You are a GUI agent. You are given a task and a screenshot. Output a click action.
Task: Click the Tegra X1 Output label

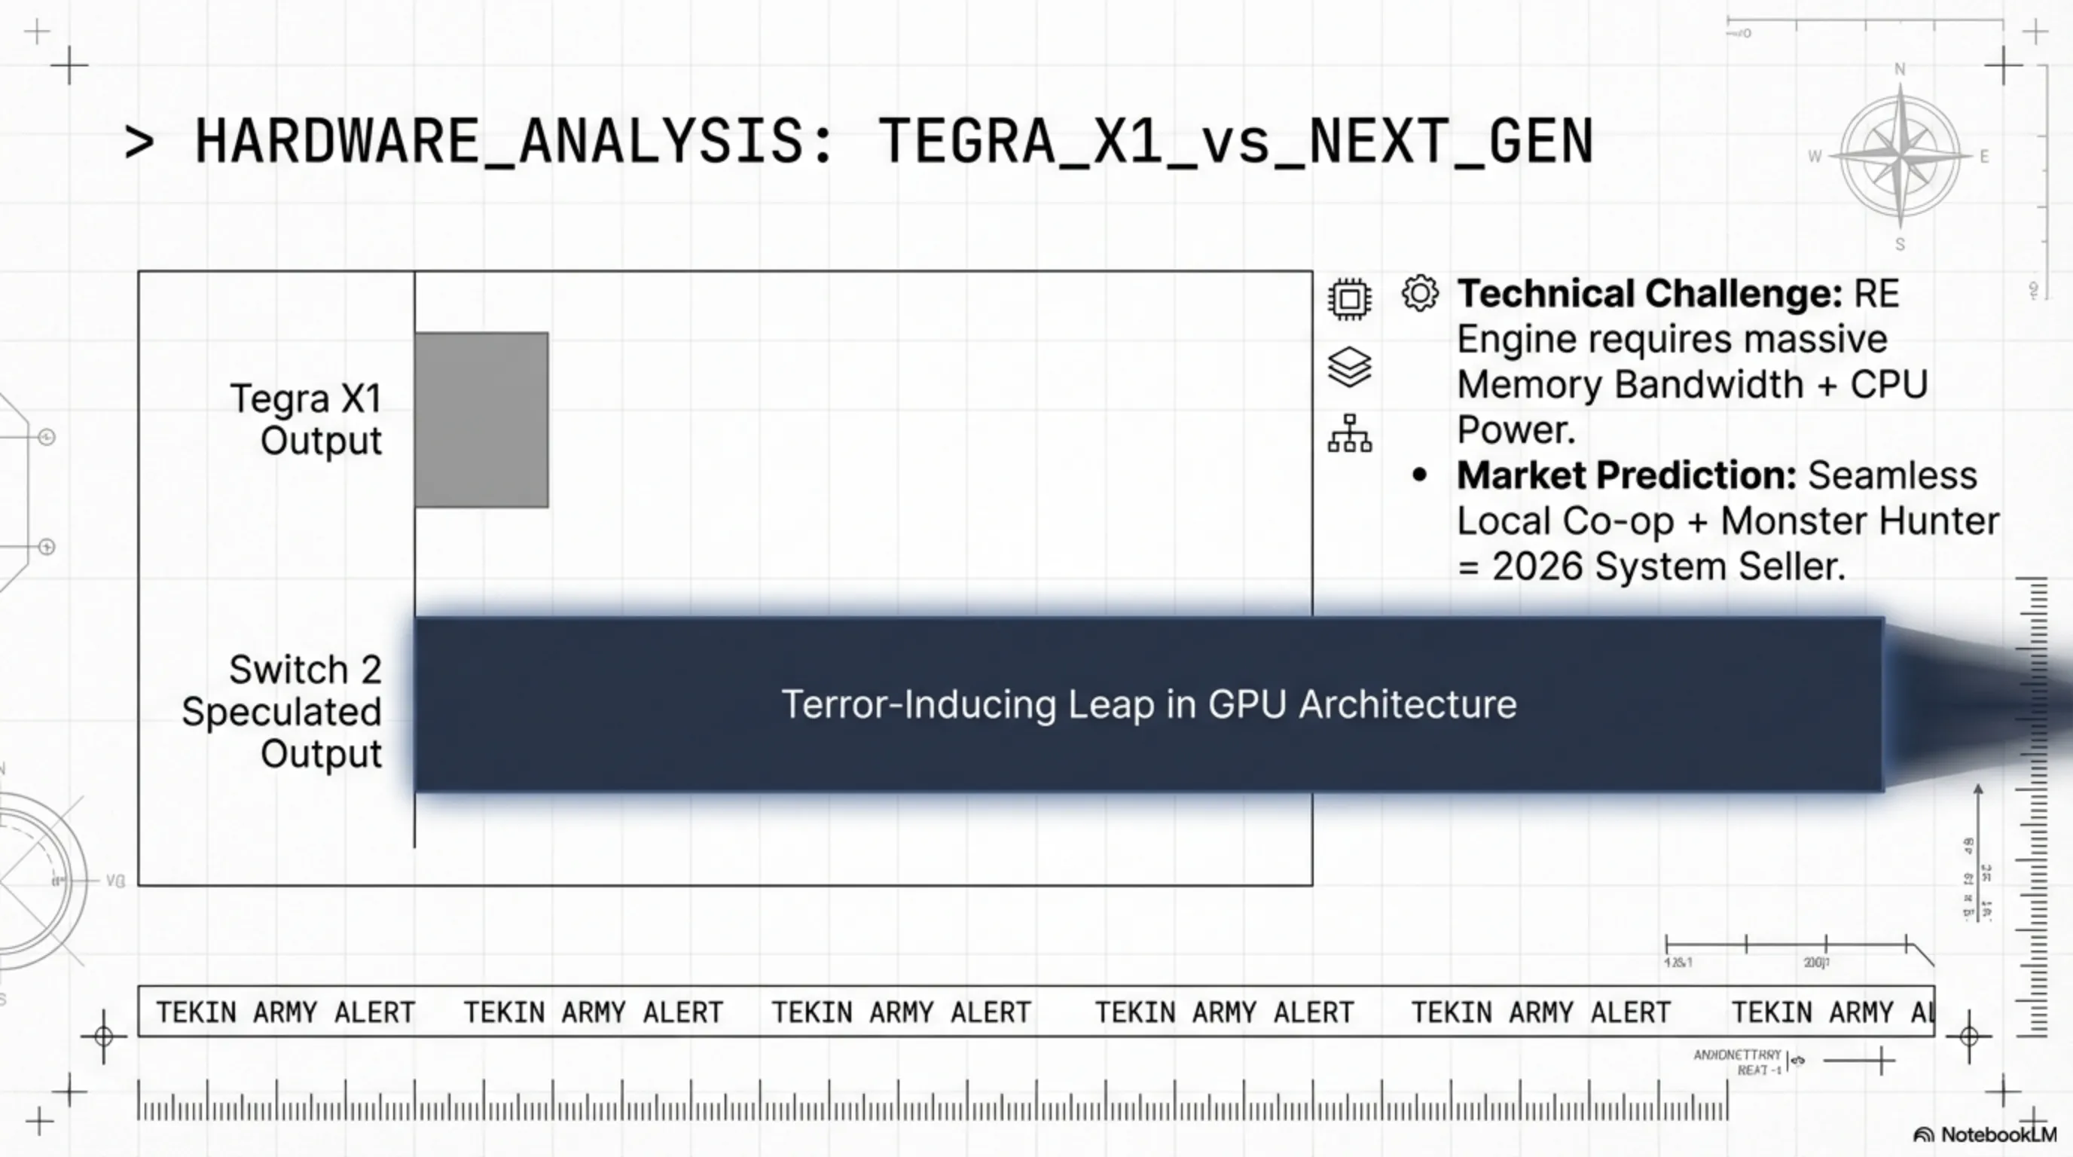click(307, 420)
